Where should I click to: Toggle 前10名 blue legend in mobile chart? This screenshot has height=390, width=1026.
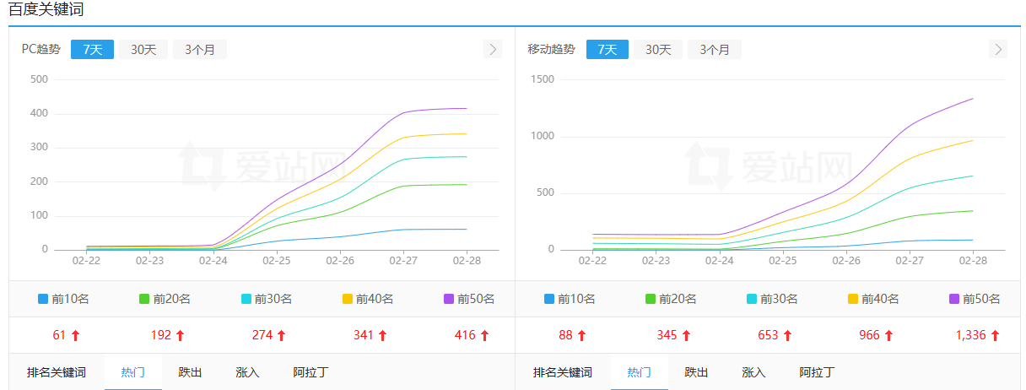click(570, 299)
